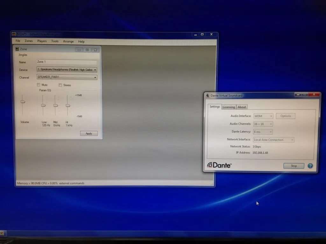Viewport: 326px width, 244px height.
Task: Open the Device dropdown in Zone window
Action: pos(67,70)
